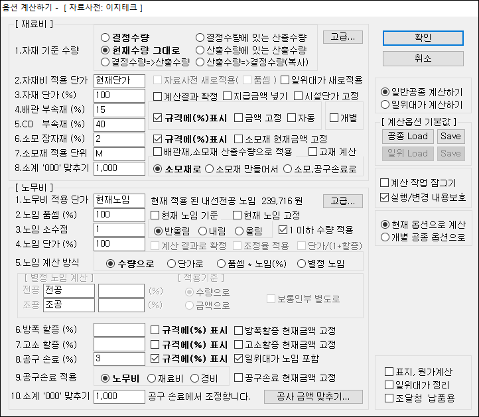The image size is (479, 417).
Task: Enable the 자동 checkbox
Action: [x=301, y=118]
